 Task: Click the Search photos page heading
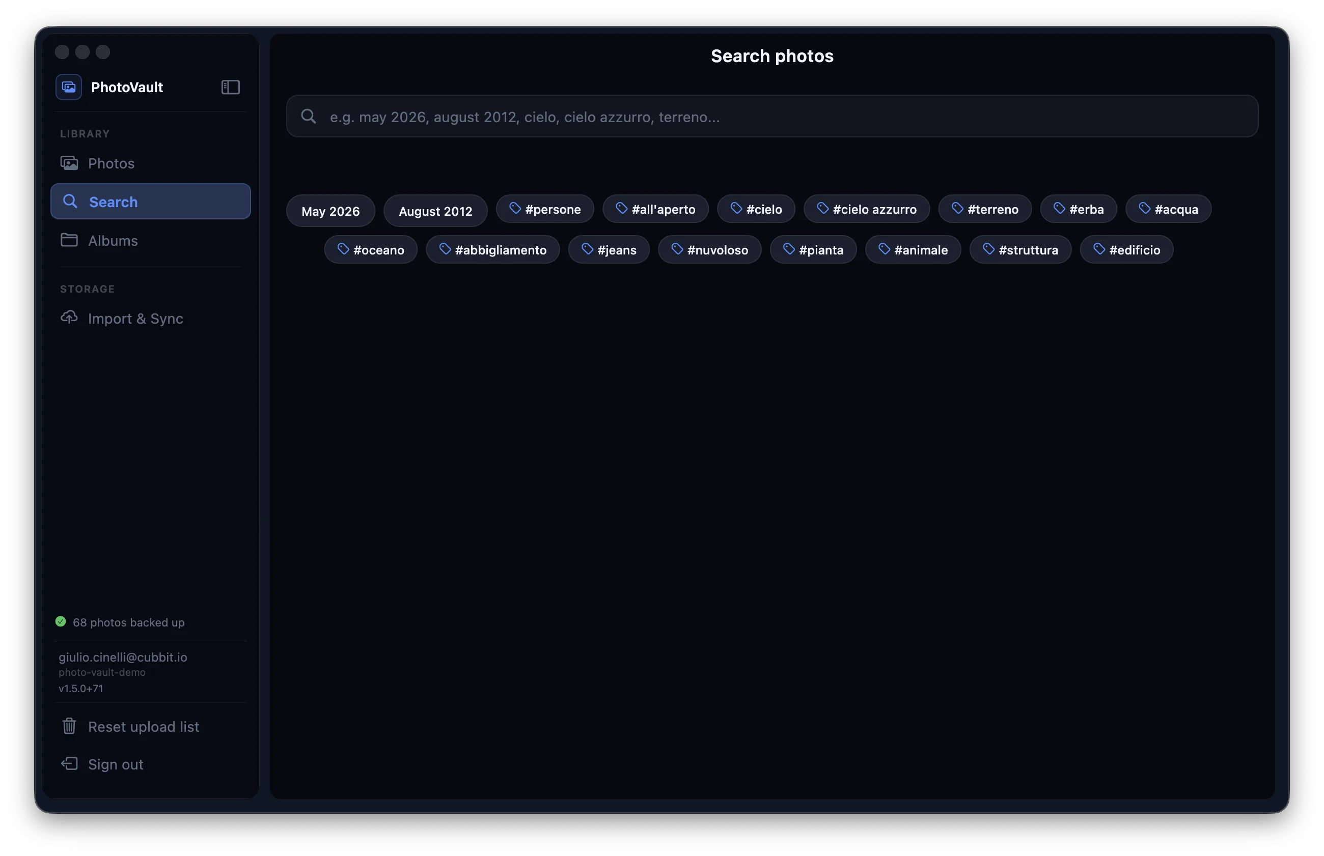(772, 55)
